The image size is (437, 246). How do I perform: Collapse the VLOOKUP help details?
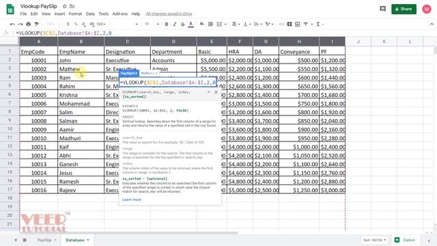208,92
